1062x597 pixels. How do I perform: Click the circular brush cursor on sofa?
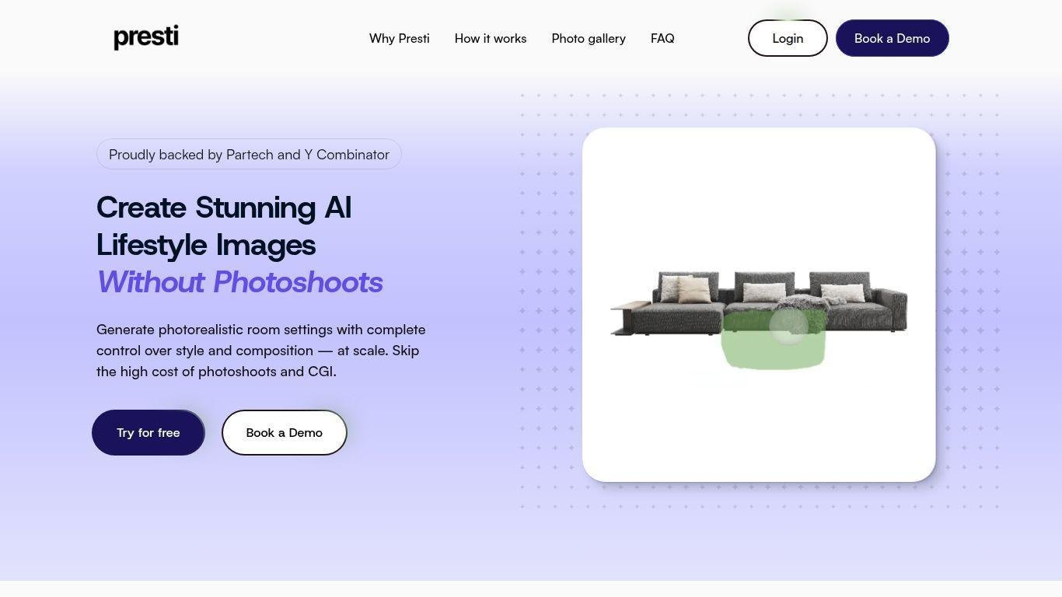point(788,325)
